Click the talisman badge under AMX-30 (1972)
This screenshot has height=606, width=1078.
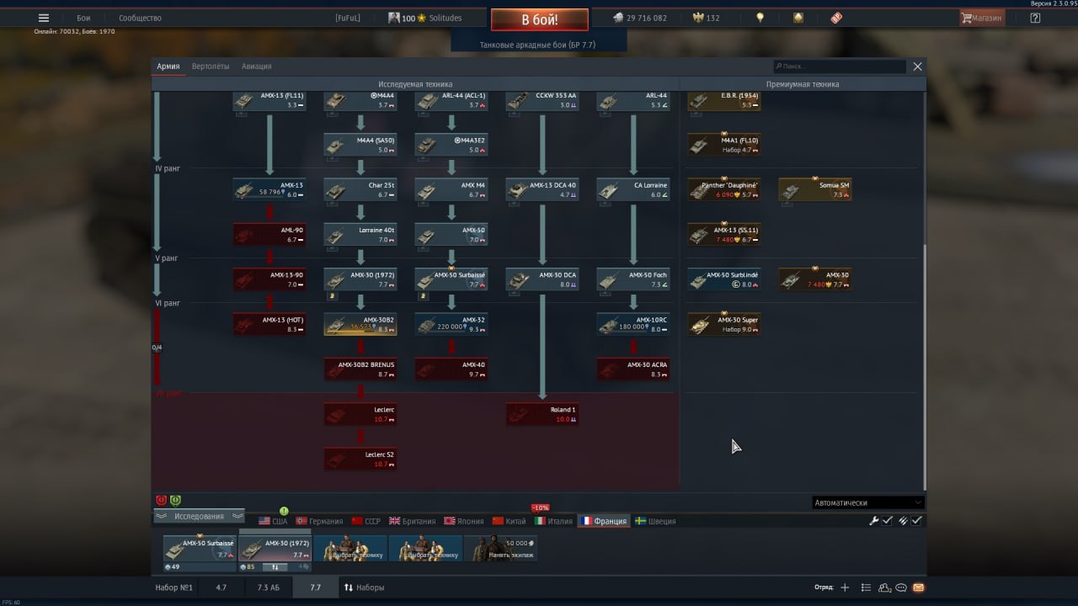332,296
